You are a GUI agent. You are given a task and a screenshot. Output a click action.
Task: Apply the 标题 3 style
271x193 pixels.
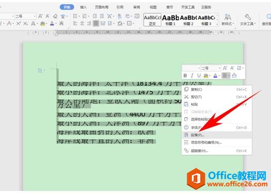click(206, 20)
